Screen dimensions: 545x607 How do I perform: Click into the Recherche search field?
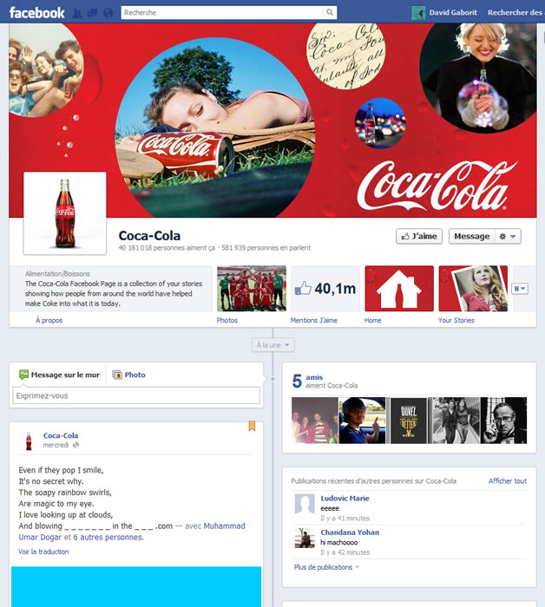click(222, 12)
